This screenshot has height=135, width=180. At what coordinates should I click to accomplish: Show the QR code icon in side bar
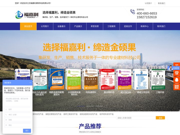click(x=177, y=87)
